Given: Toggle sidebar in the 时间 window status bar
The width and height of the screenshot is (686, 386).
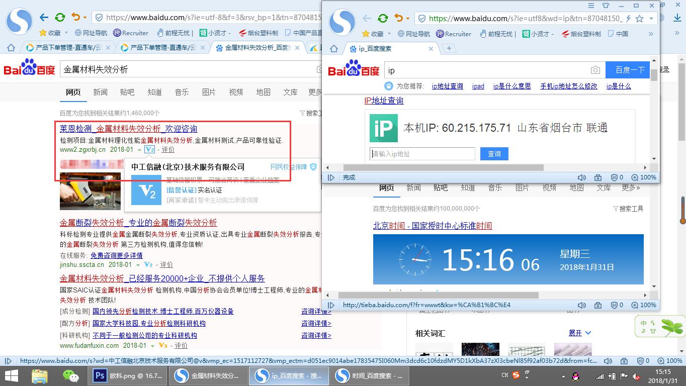Looking at the screenshot, I should (331, 305).
